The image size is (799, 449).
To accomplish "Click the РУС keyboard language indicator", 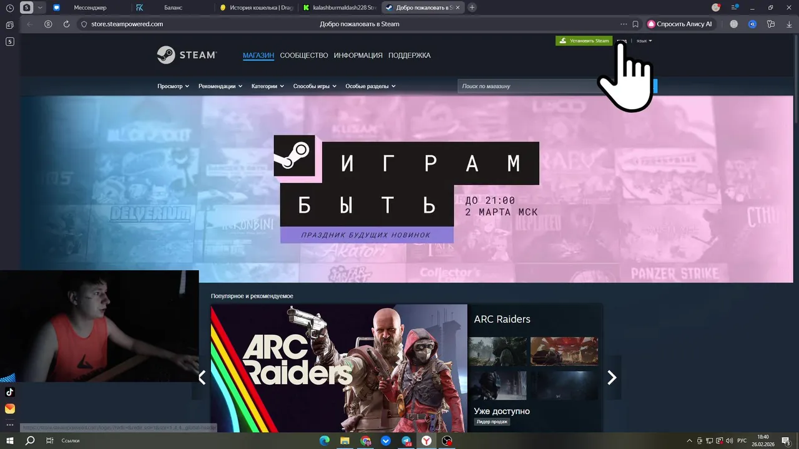I will tap(742, 441).
